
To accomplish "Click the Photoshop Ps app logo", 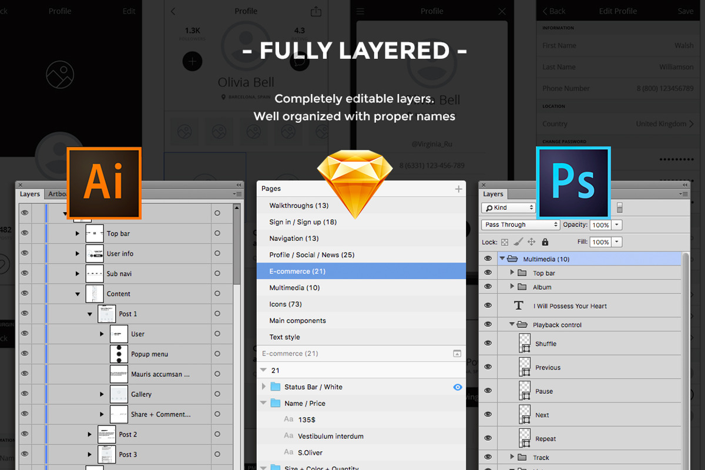I will [x=573, y=183].
